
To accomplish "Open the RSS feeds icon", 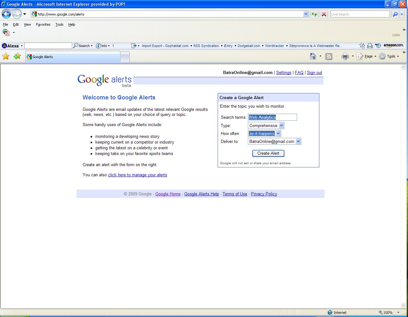I will coord(329,56).
